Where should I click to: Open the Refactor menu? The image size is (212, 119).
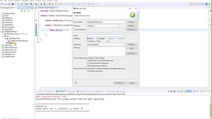point(18,1)
